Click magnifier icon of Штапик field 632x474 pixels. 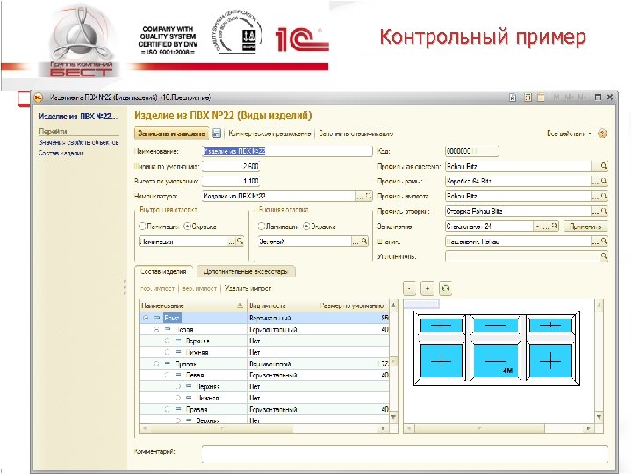(x=604, y=241)
